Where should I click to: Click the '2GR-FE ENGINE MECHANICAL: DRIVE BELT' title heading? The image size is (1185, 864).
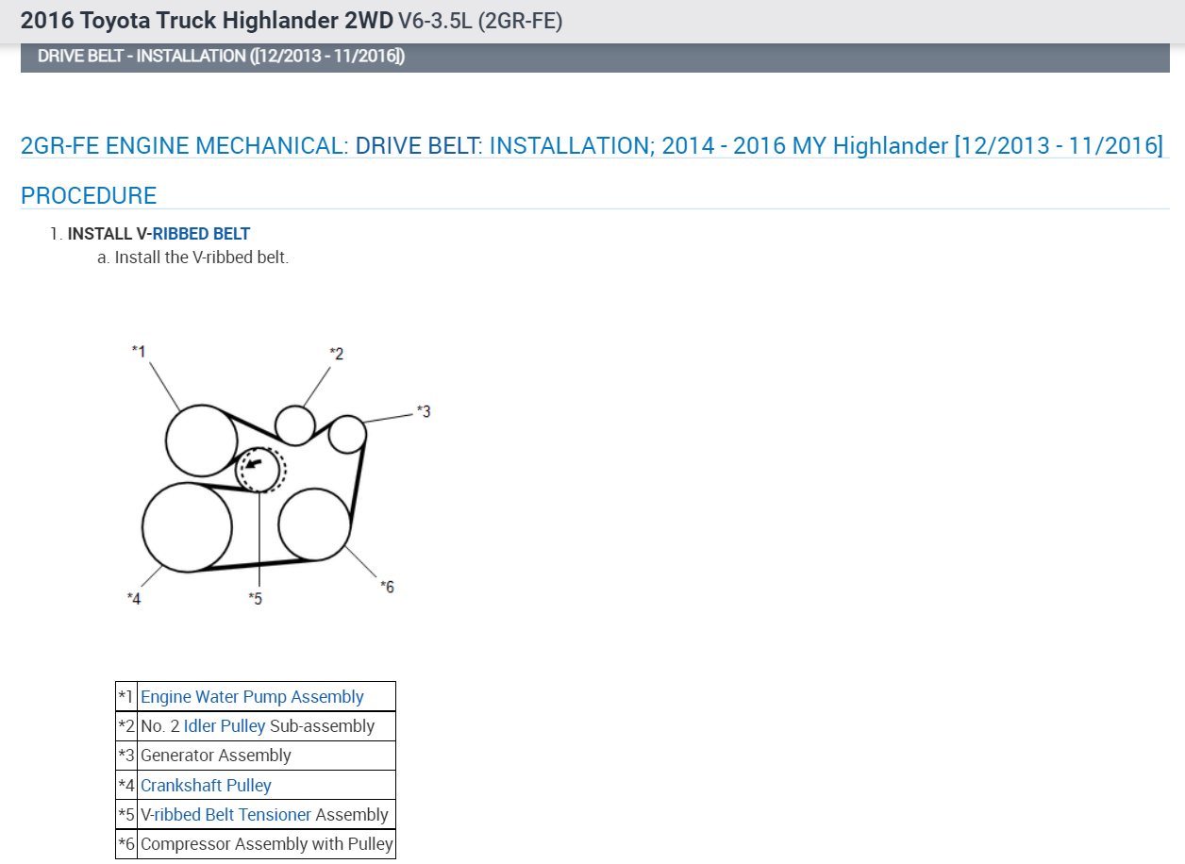[x=592, y=146]
